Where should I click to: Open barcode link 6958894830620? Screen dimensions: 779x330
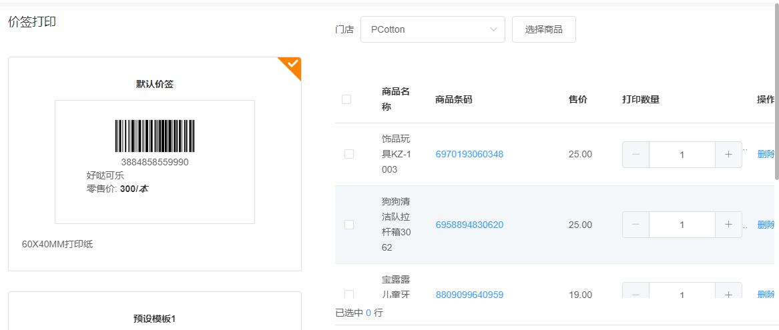[x=469, y=225]
